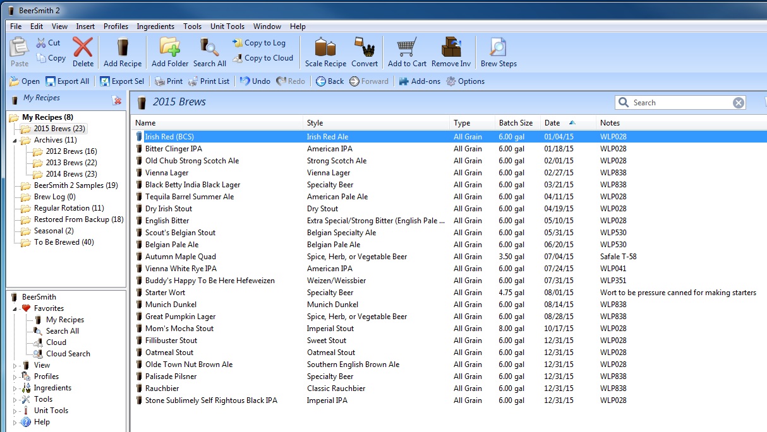Open Add-ons from the toolbar
The image size is (767, 432).
[x=420, y=81]
